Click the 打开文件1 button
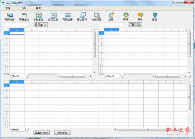195x139 pixels. [x=41, y=24]
